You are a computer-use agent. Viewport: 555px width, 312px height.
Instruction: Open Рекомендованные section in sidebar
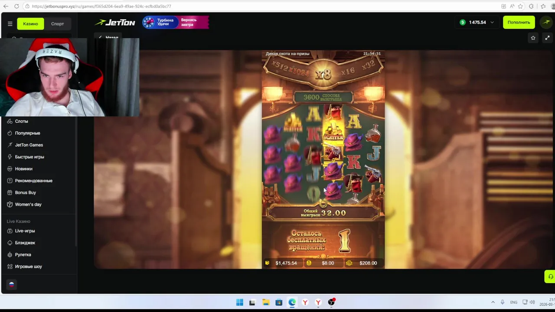point(33,181)
